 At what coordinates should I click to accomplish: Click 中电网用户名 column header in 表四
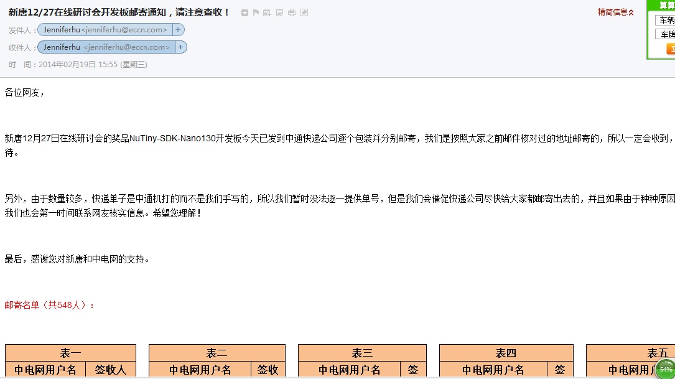[x=493, y=370]
